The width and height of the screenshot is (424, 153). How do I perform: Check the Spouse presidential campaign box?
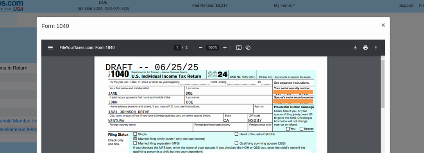(x=301, y=129)
